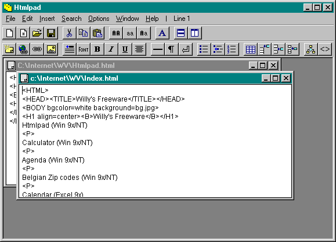The width and height of the screenshot is (336, 242).
Task: Apply italic formatting
Action: (x=111, y=49)
